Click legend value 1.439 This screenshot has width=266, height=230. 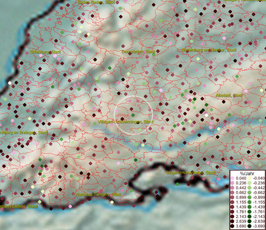click(x=241, y=207)
